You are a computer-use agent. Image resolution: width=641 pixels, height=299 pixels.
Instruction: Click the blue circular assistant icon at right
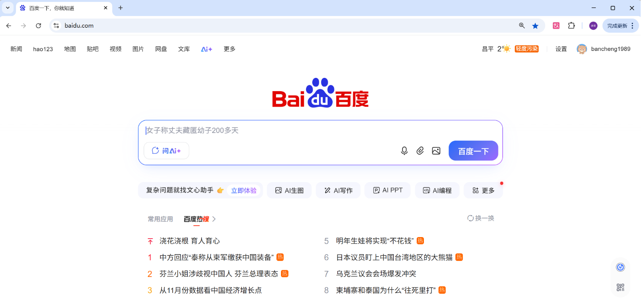(x=620, y=267)
